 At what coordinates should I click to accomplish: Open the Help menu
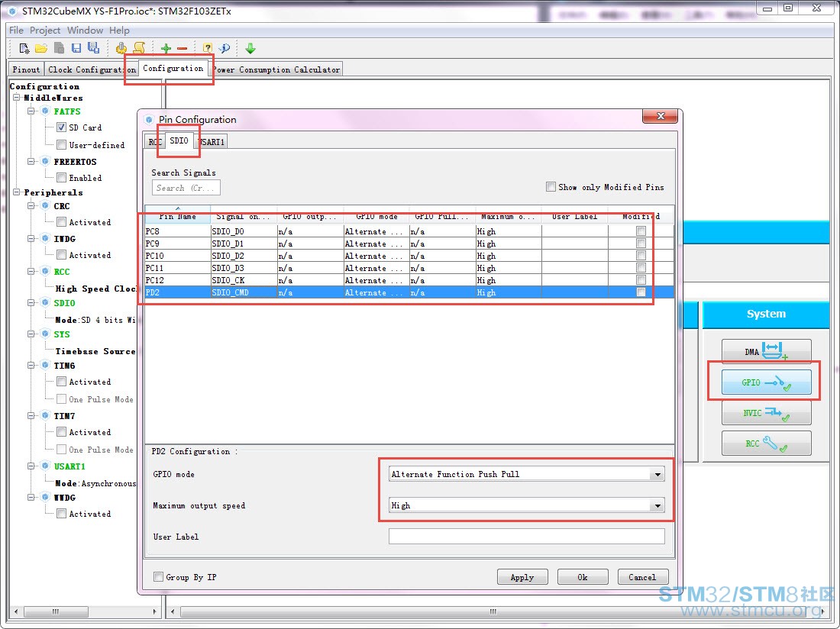coord(119,30)
